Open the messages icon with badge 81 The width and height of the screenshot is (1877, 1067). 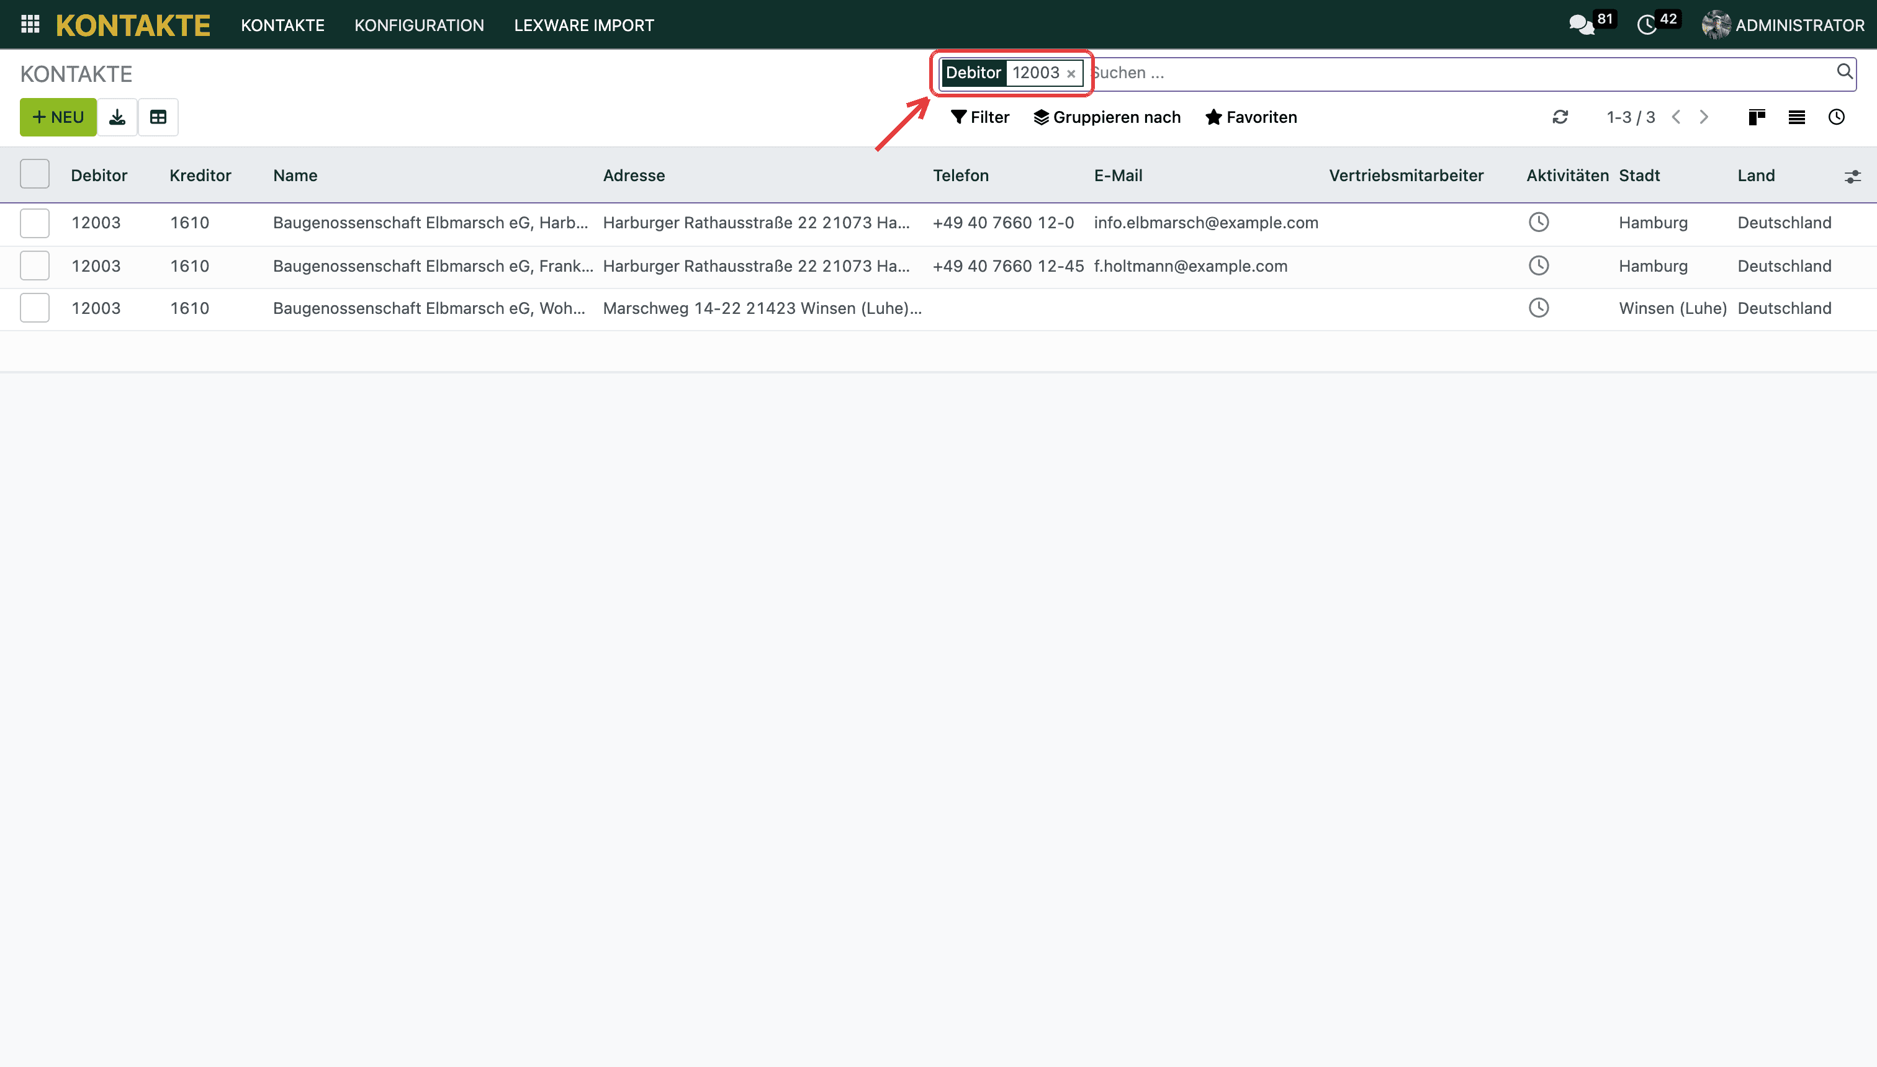click(1582, 25)
